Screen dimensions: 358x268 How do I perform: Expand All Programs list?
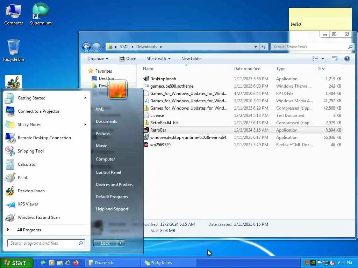tap(46, 230)
